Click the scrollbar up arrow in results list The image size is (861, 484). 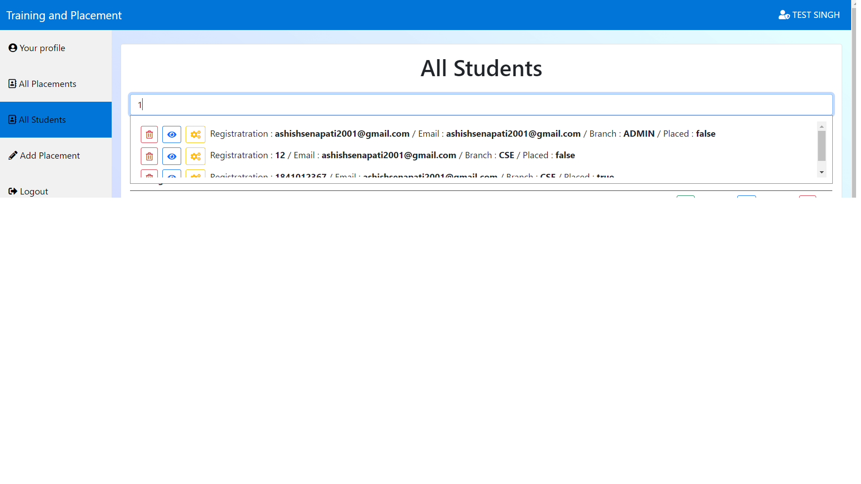[822, 126]
